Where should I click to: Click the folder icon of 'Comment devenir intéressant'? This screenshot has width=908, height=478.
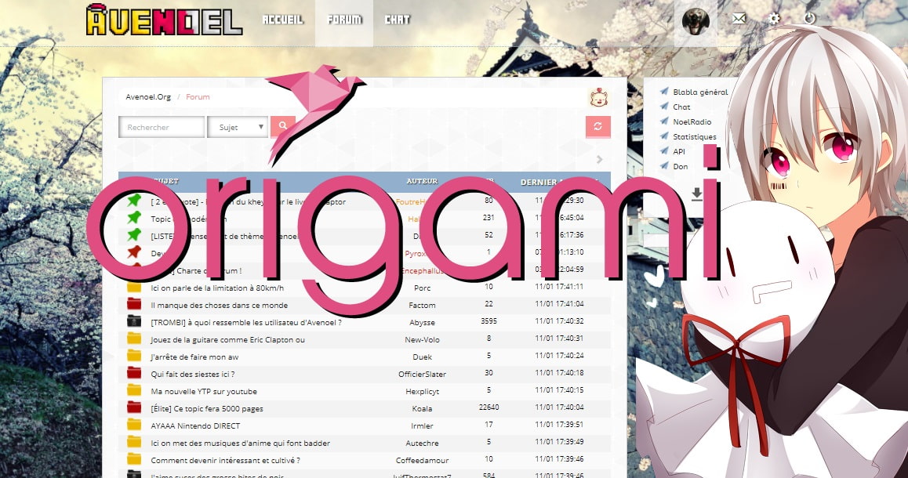coord(134,459)
